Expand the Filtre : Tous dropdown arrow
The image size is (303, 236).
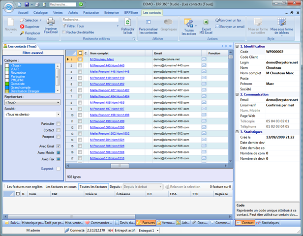pyautogui.click(x=118, y=26)
